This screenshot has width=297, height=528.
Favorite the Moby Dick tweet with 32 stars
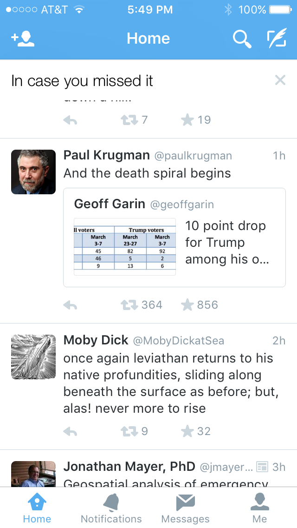point(187,431)
